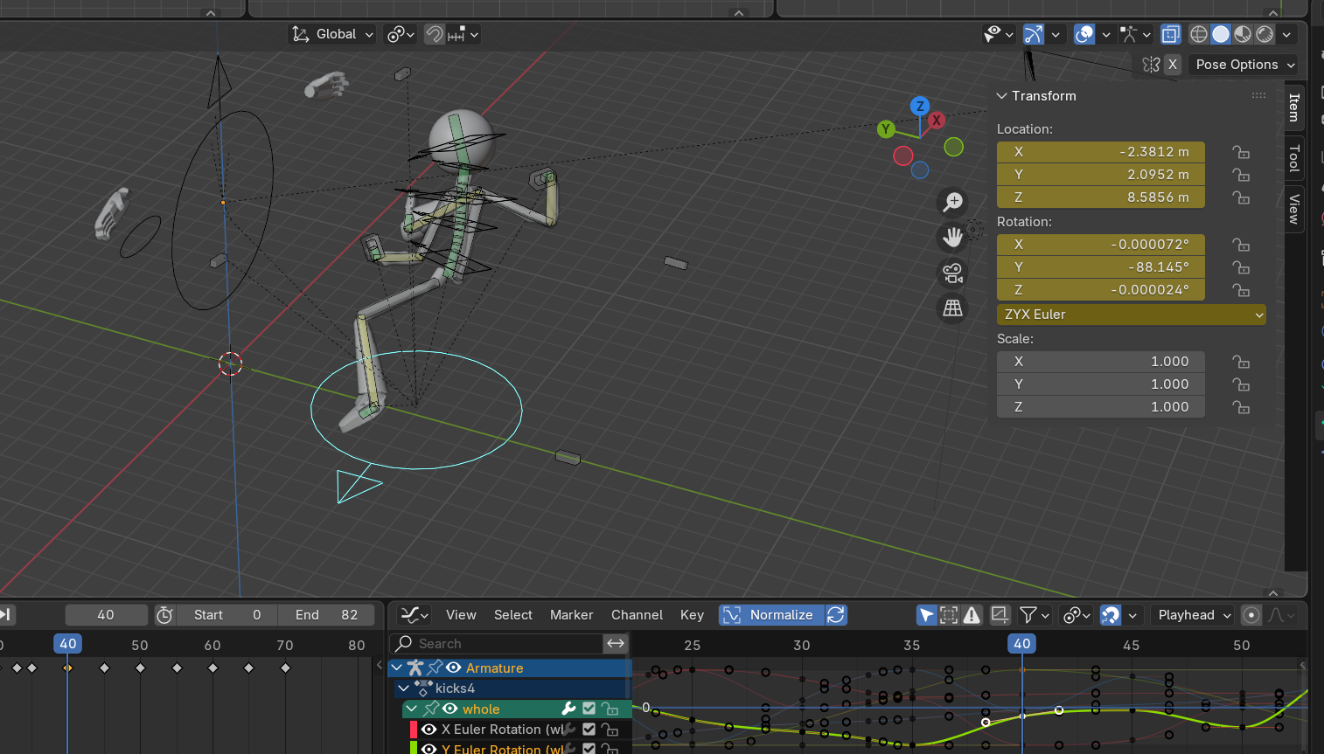
Task: Toggle only show selected arrow icon
Action: (x=927, y=615)
